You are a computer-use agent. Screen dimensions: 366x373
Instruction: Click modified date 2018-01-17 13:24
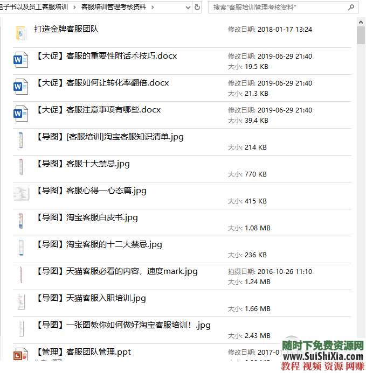[x=285, y=30]
